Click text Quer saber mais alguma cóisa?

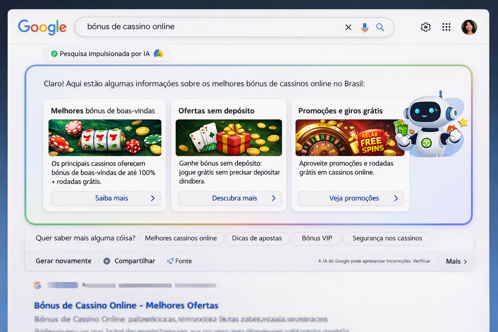pos(86,238)
